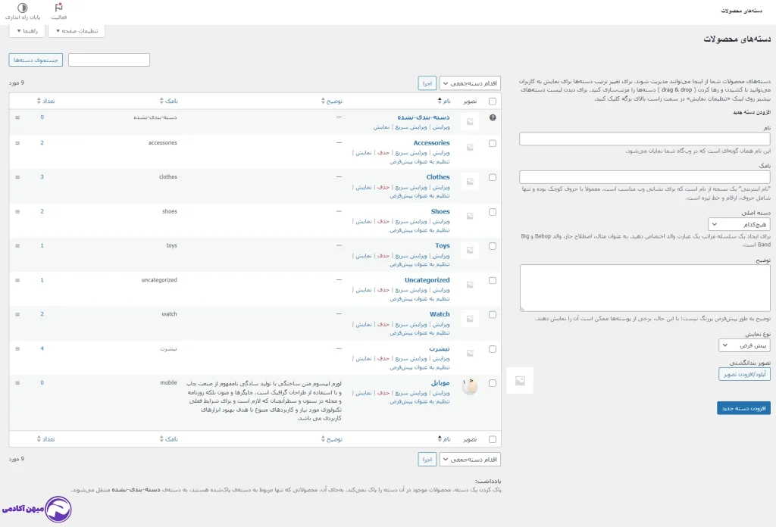Click help question mark icon in first row
776x527 pixels.
click(493, 117)
